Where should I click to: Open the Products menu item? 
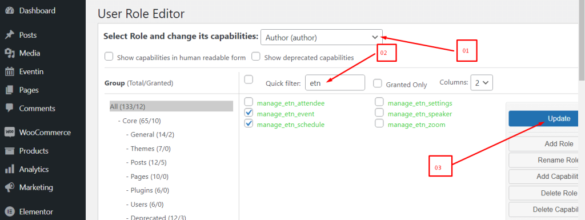[34, 151]
